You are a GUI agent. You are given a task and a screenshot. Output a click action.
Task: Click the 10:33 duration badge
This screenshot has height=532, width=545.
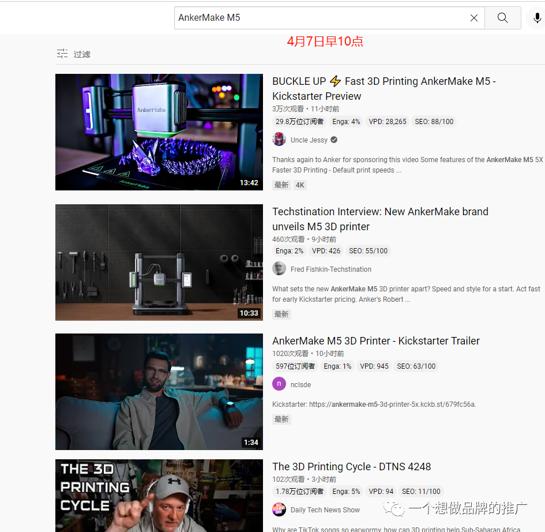249,313
